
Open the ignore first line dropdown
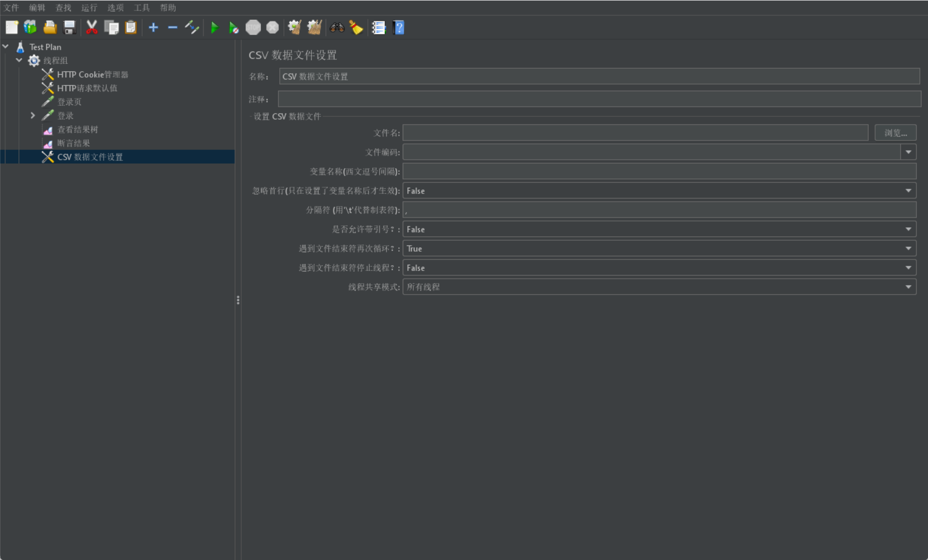pos(908,191)
